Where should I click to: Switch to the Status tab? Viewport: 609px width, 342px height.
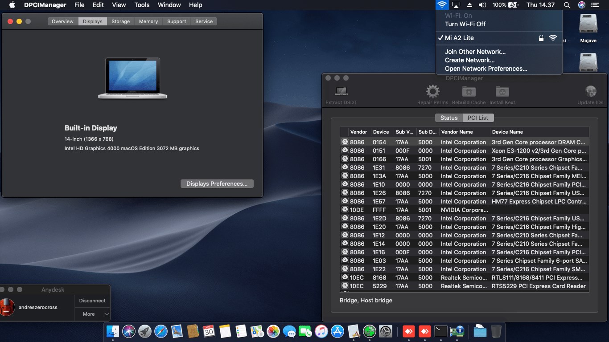pyautogui.click(x=449, y=118)
